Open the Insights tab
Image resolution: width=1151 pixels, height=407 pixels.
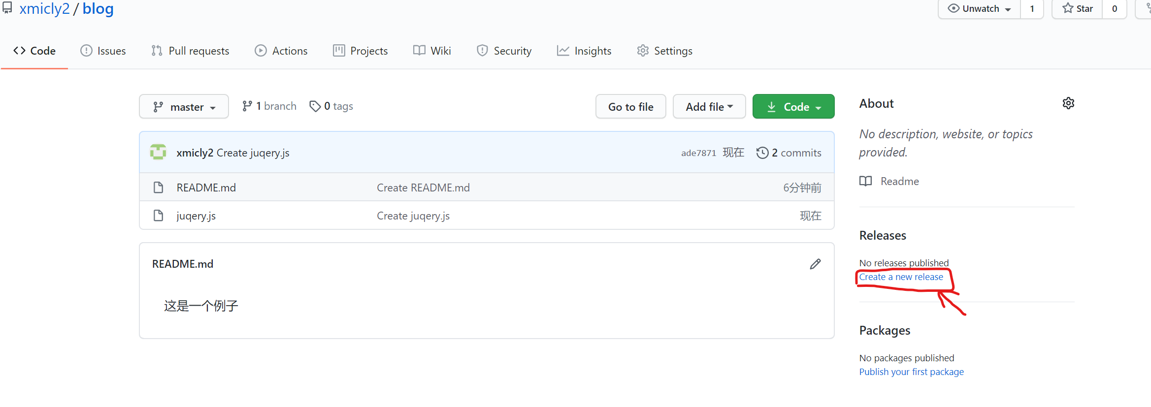pyautogui.click(x=584, y=51)
